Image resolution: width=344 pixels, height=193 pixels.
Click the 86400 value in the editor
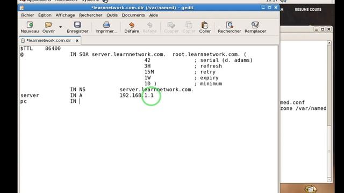(x=53, y=48)
